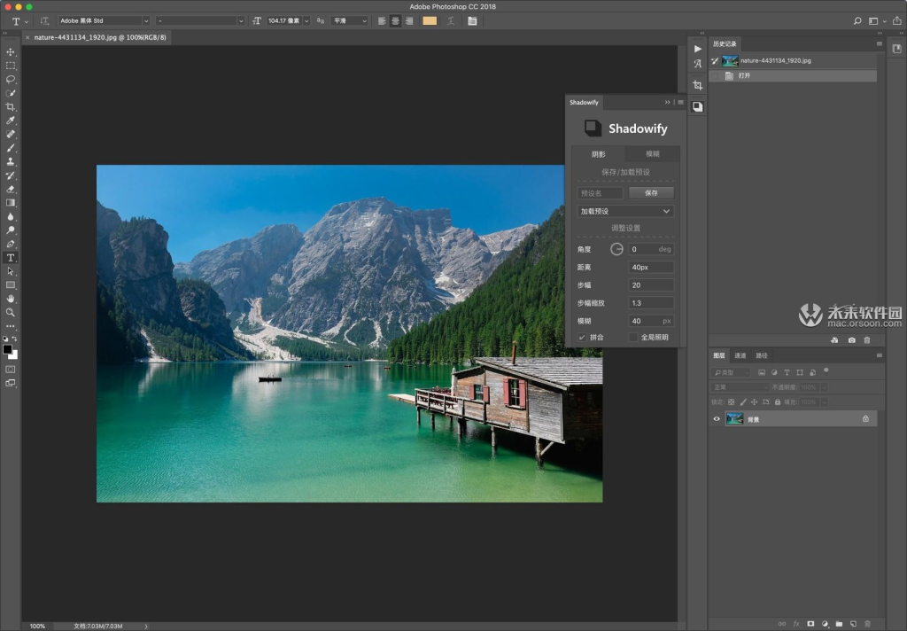Select the Crop tool in the toolbar
The width and height of the screenshot is (907, 631).
[x=11, y=106]
